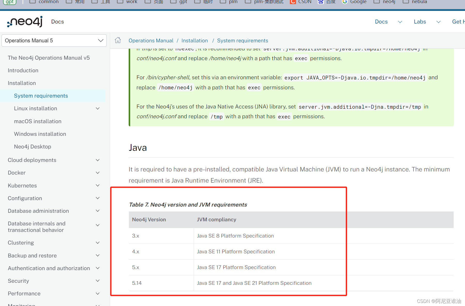The width and height of the screenshot is (465, 306).
Task: Open the common bookmarks folder
Action: (x=44, y=2)
